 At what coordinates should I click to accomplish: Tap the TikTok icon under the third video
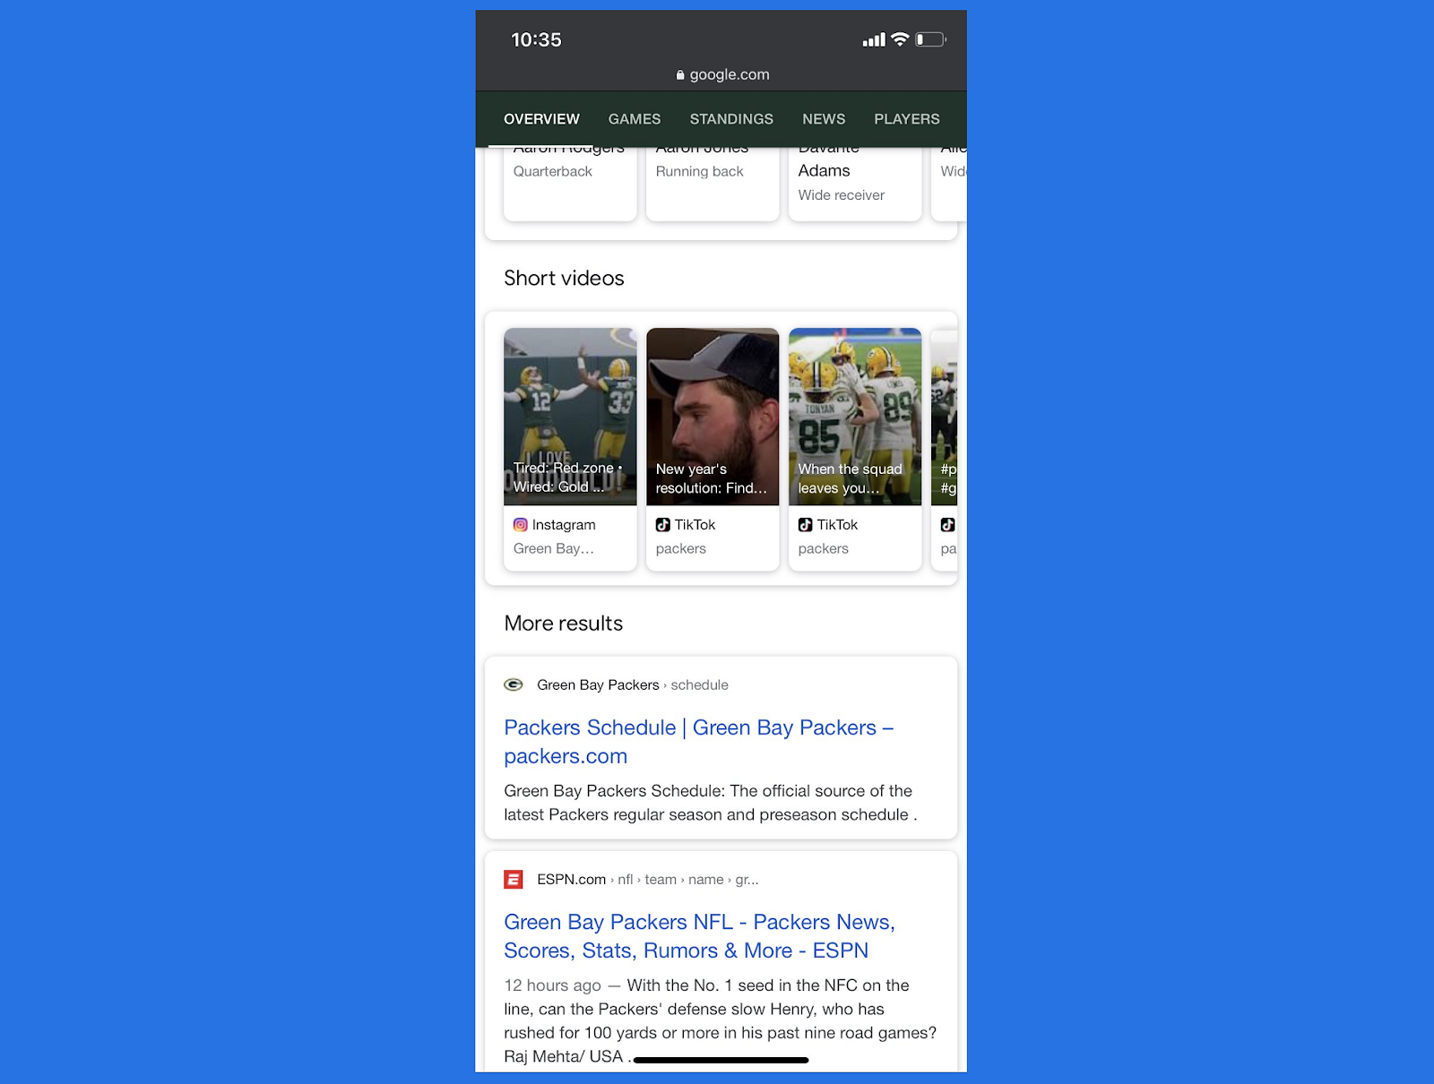point(804,525)
